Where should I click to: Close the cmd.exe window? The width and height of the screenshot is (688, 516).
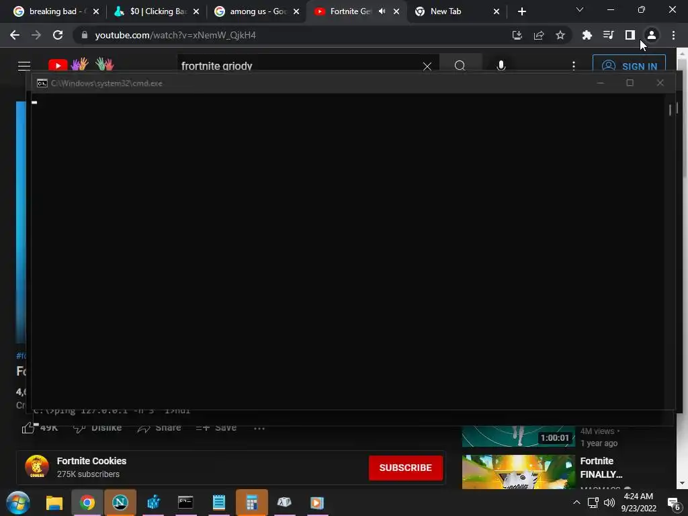click(660, 83)
